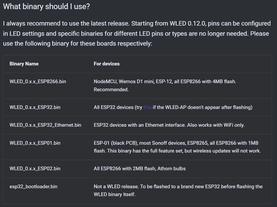Open the 'this' link in ESP32 row

[x=147, y=107]
